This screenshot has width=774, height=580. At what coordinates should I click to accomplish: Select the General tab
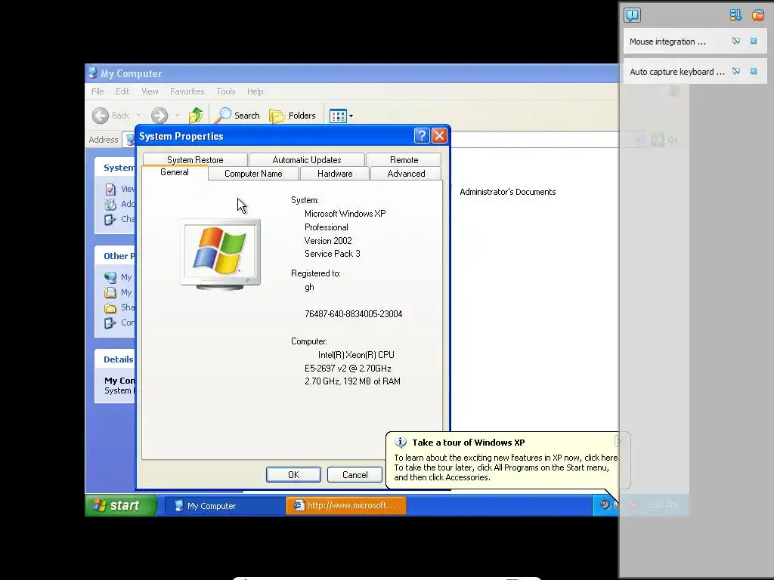click(175, 172)
